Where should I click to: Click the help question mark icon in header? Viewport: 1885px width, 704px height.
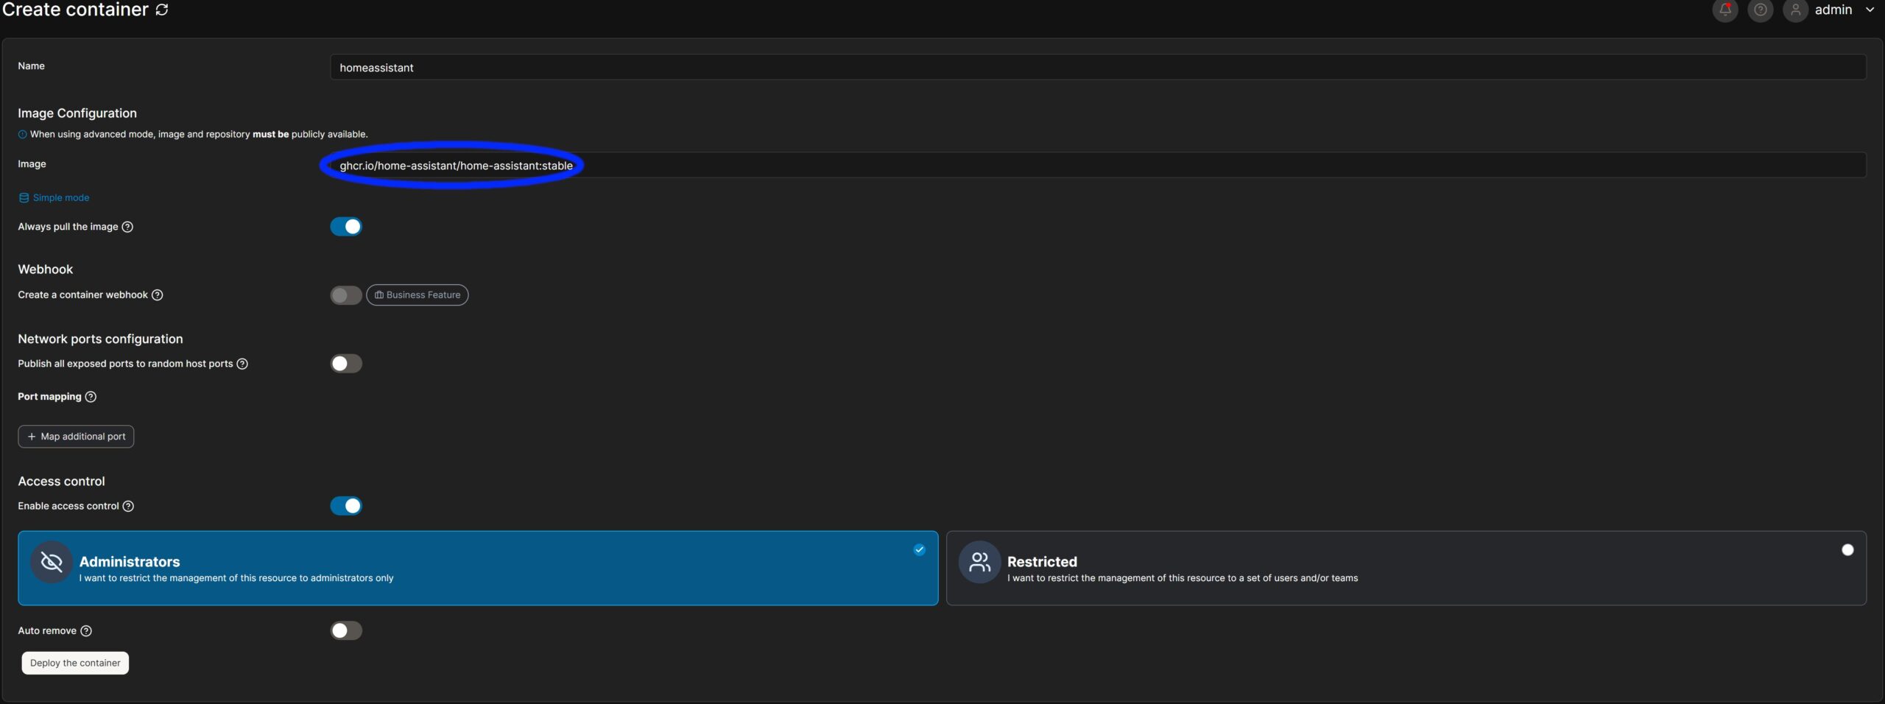point(1760,10)
